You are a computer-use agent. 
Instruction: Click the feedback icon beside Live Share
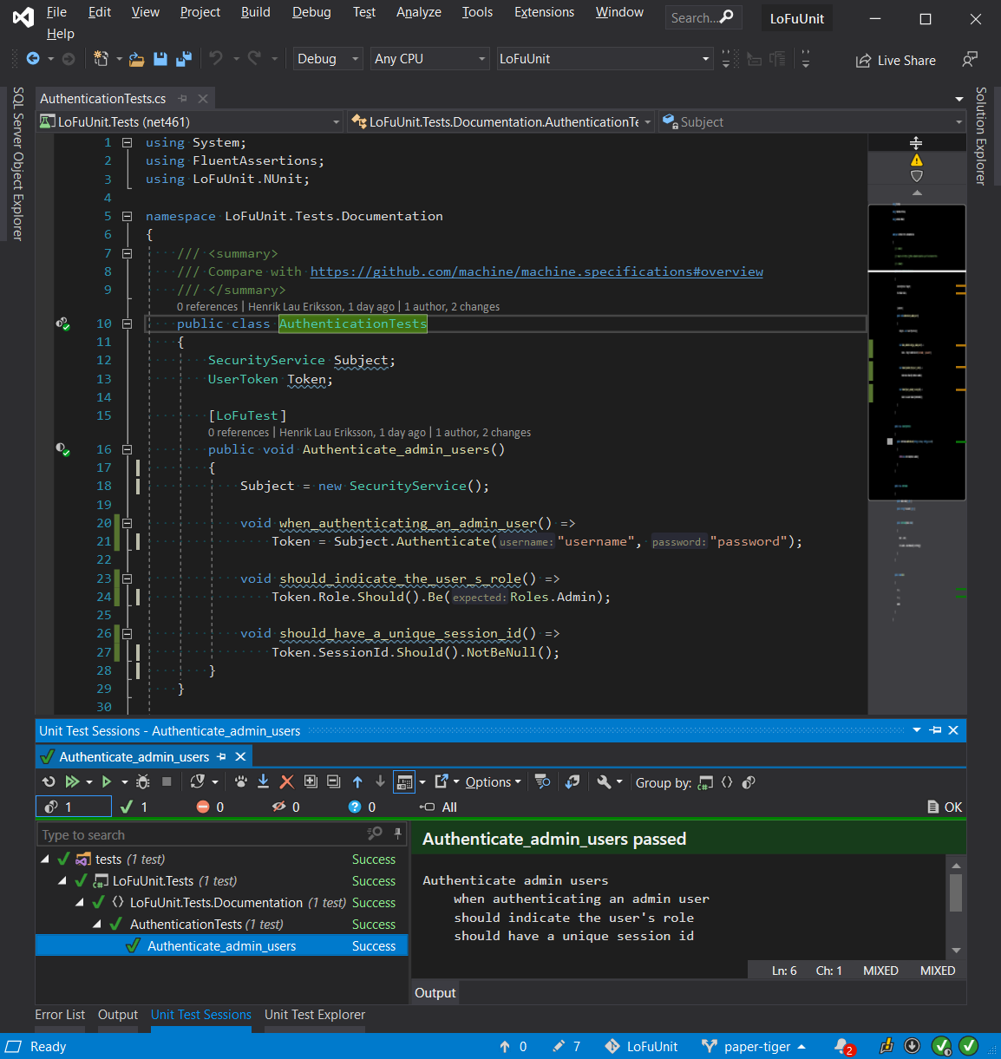point(970,59)
